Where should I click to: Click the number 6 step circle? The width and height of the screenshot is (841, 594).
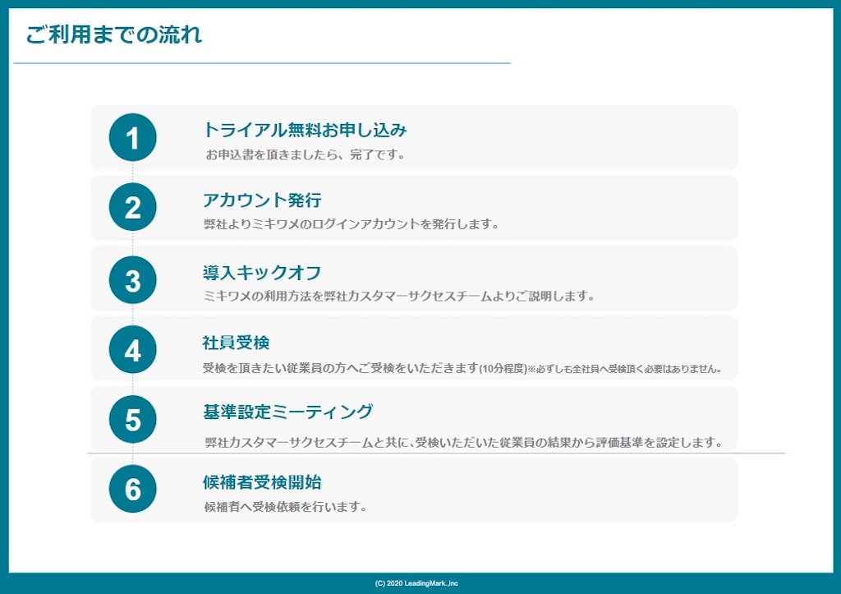tap(132, 490)
